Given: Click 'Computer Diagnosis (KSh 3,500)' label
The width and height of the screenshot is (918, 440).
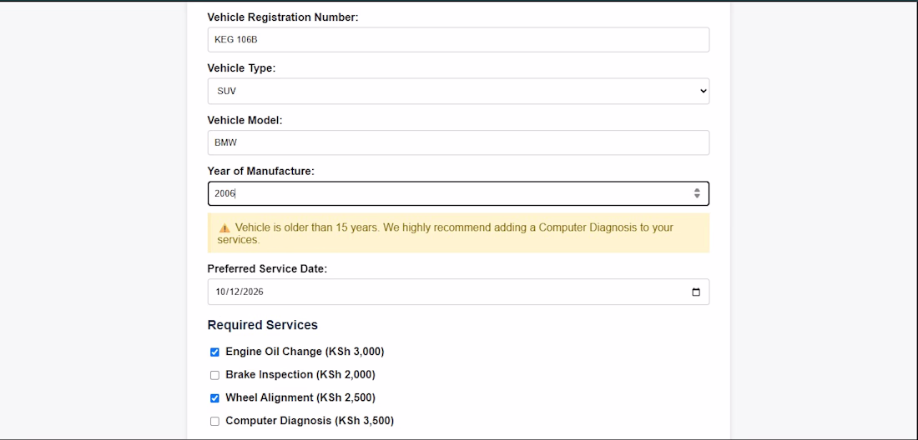Looking at the screenshot, I should coord(310,421).
